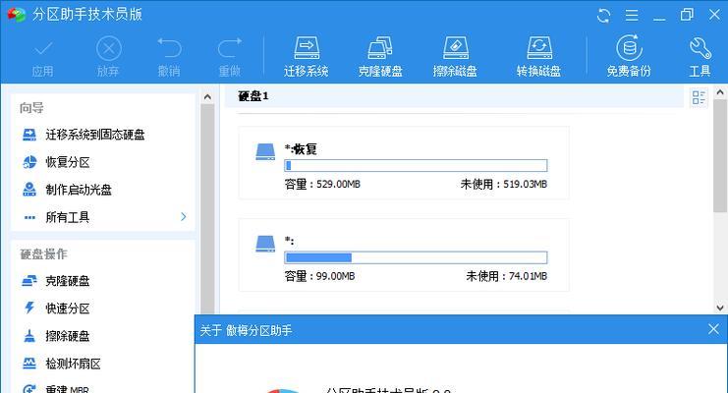Screen dimensions: 728x393
Task: Expand the 所有工具 chevron arrow
Action: (x=184, y=217)
